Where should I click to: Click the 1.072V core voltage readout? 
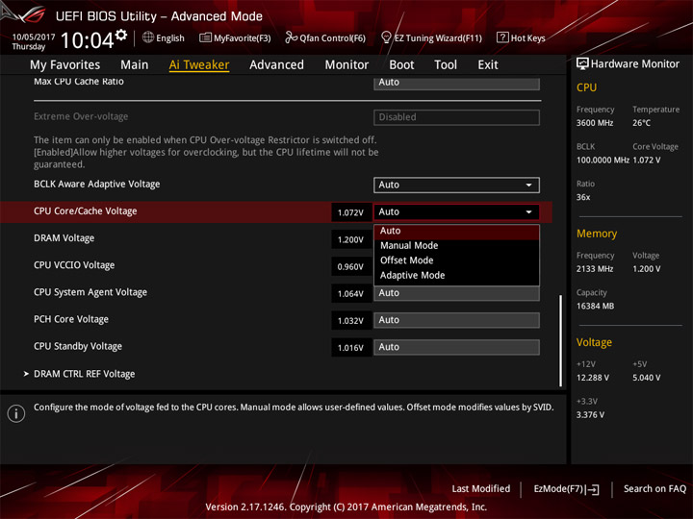(351, 212)
